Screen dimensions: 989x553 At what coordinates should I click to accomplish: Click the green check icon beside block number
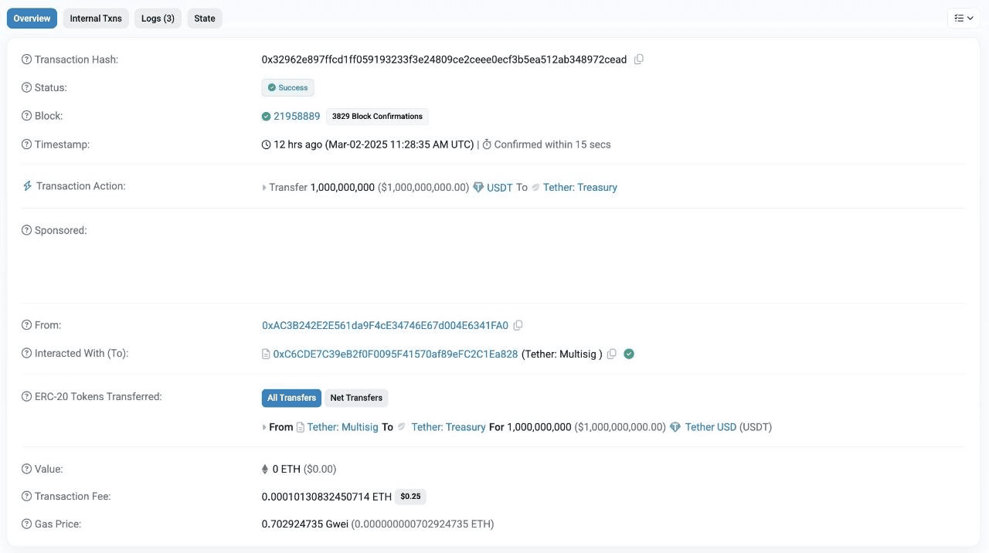(x=267, y=117)
